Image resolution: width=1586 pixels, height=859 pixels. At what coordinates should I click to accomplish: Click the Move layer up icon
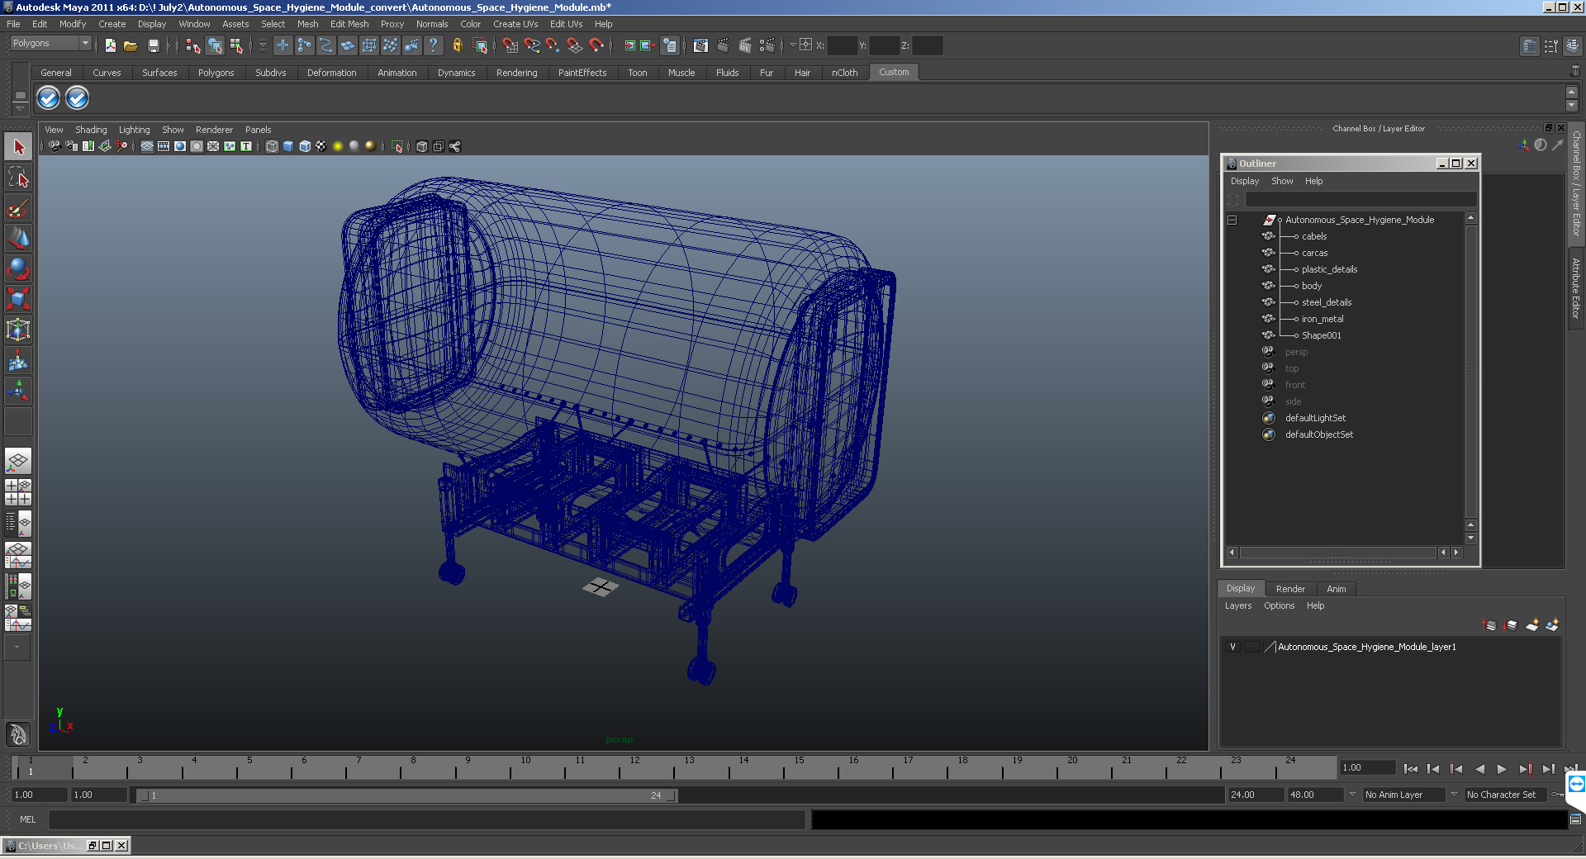[x=1490, y=625]
